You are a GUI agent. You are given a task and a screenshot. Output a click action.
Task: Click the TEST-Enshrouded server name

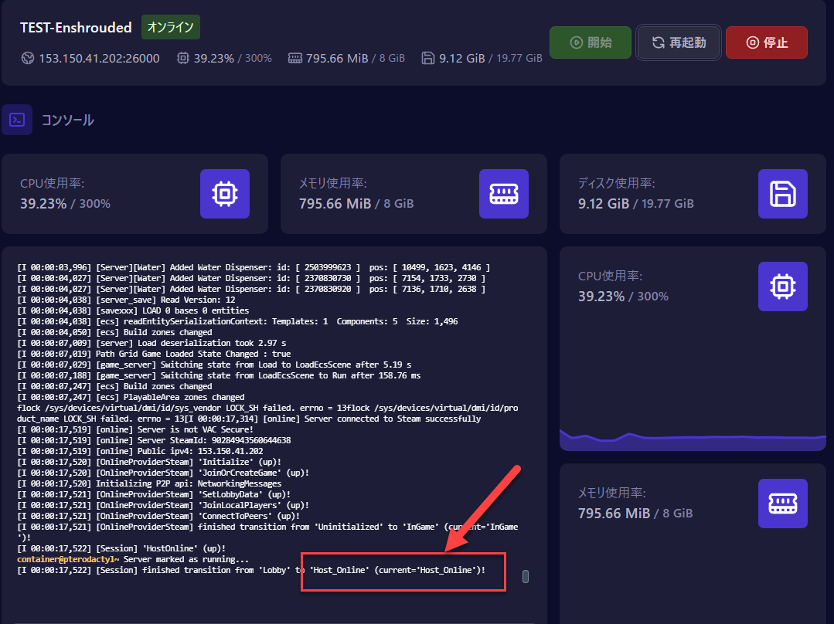click(76, 27)
